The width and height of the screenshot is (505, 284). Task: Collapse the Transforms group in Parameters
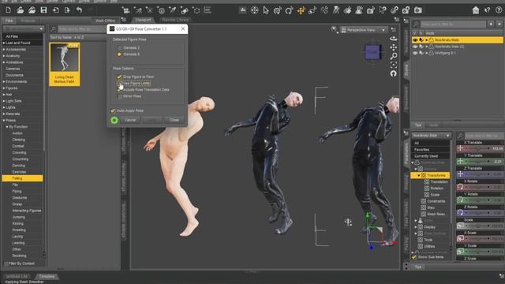click(x=419, y=175)
